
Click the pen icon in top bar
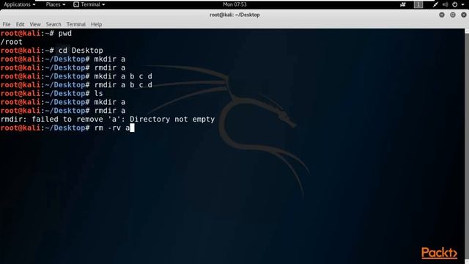[x=435, y=4]
